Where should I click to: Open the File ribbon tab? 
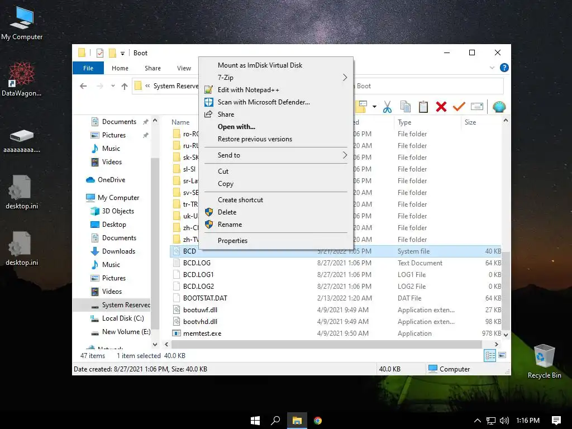tap(88, 68)
